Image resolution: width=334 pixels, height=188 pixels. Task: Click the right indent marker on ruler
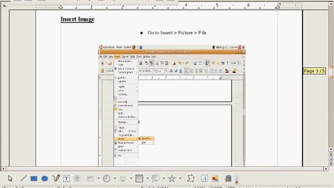coord(277,7)
